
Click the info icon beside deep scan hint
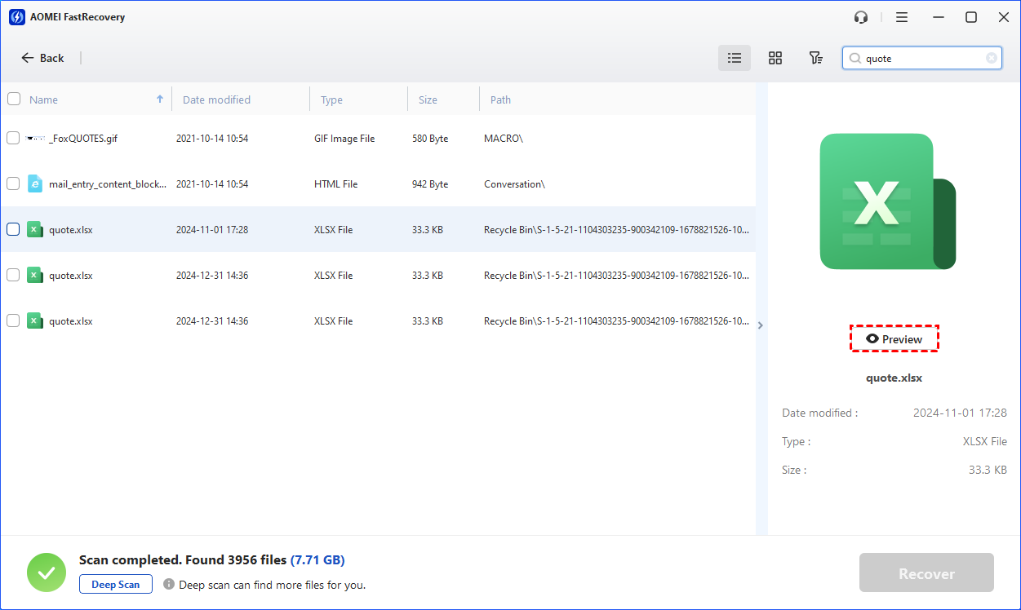[169, 584]
